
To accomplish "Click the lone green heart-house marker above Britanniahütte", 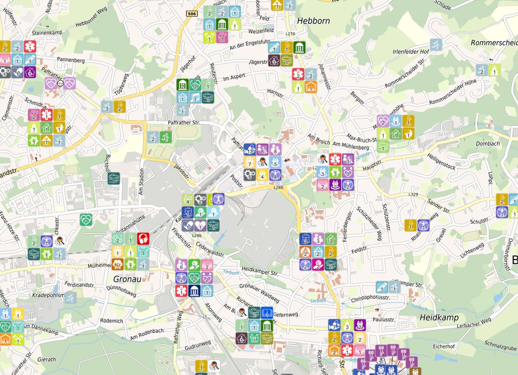I will pos(86,220).
